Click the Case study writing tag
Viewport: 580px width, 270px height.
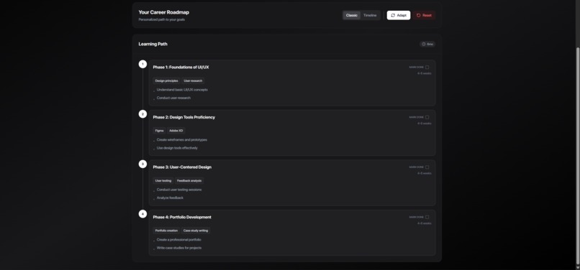tap(196, 231)
